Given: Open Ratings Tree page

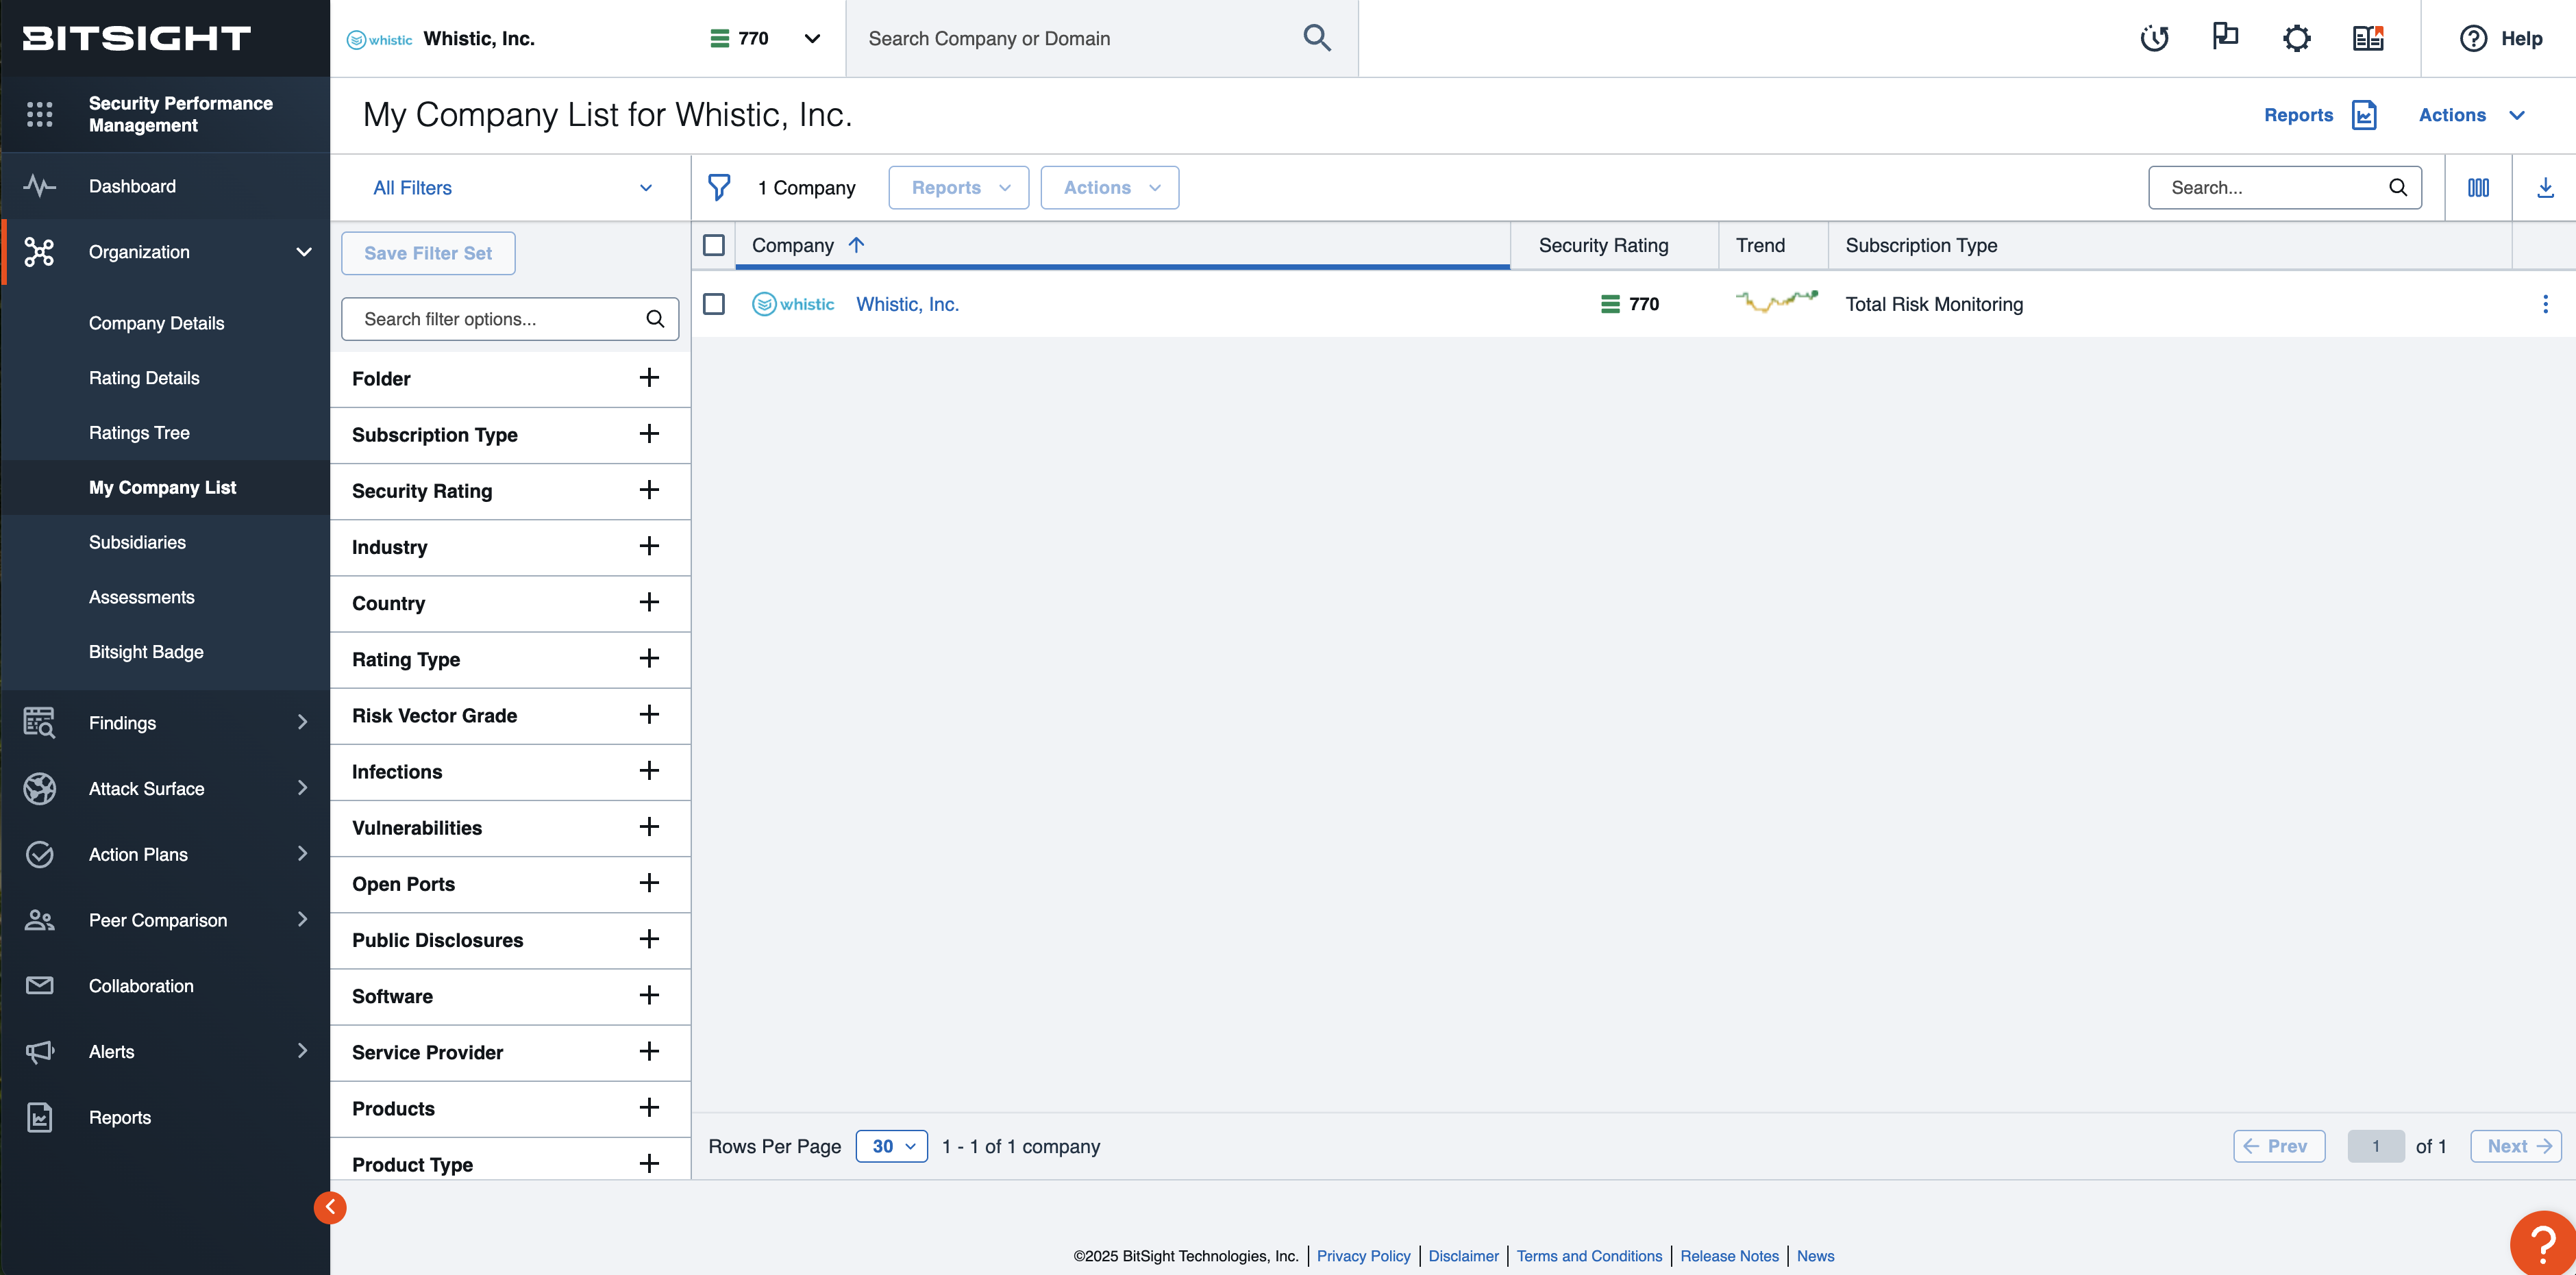Looking at the screenshot, I should 139,433.
